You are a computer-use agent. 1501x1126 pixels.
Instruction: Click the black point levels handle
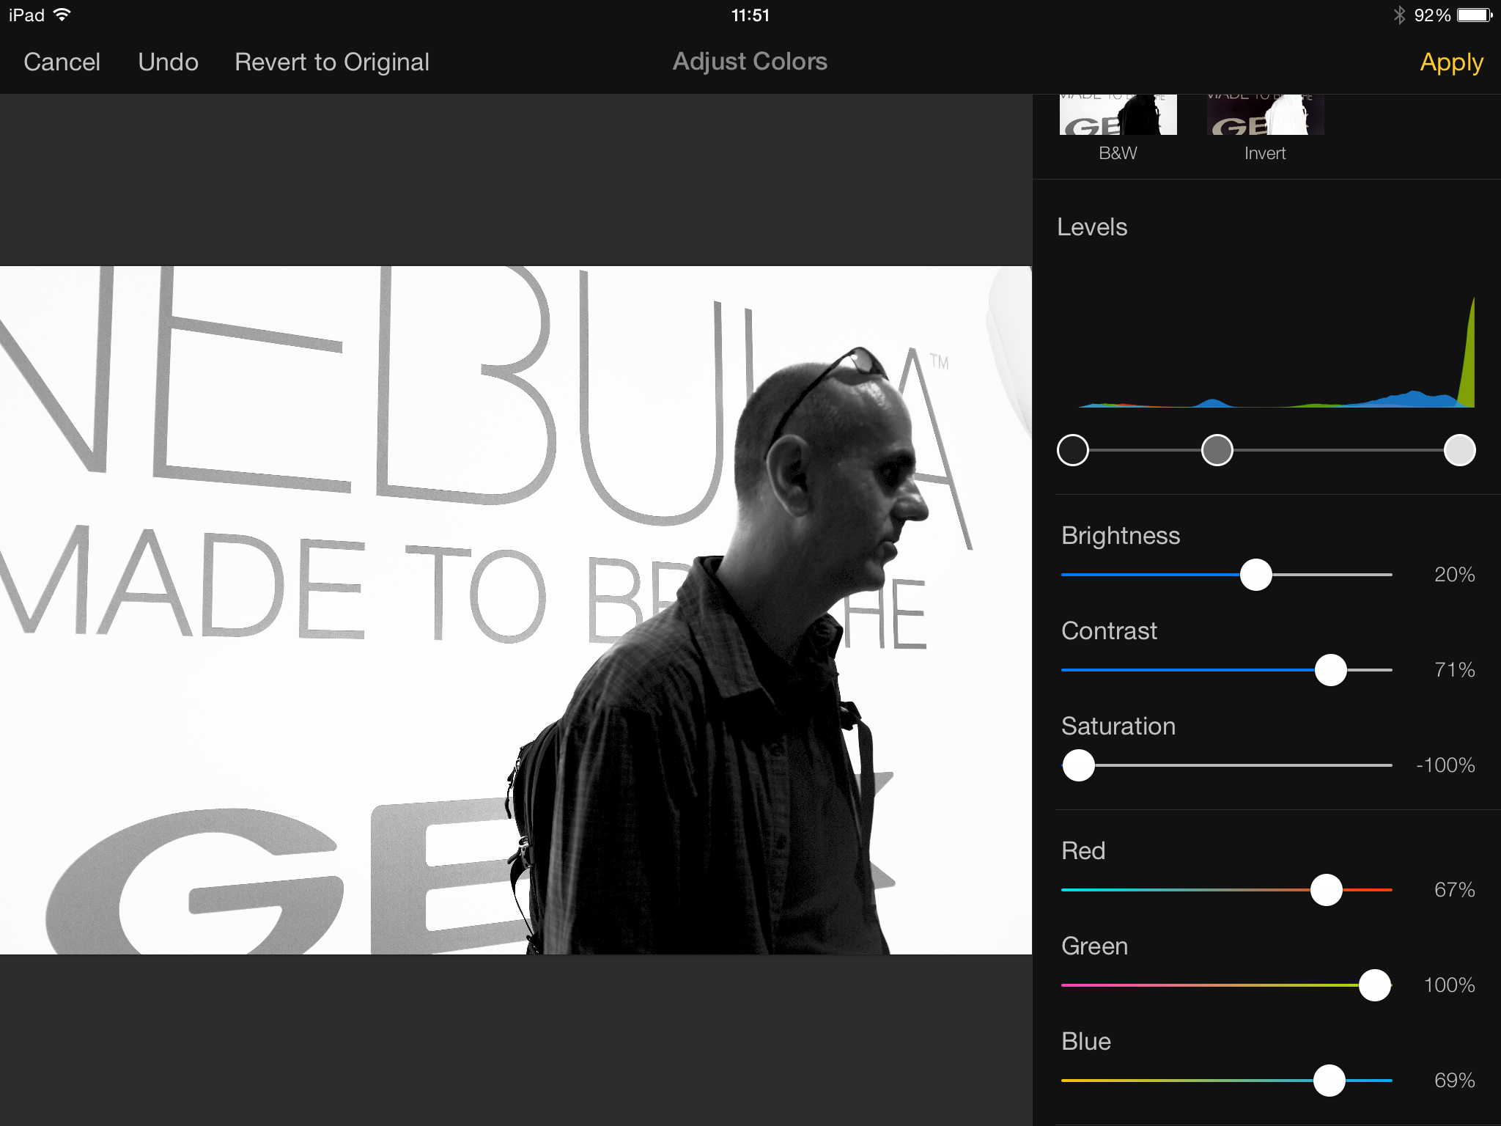click(1073, 450)
